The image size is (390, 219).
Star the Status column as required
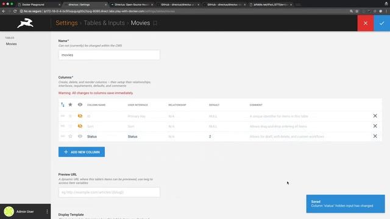(x=71, y=136)
